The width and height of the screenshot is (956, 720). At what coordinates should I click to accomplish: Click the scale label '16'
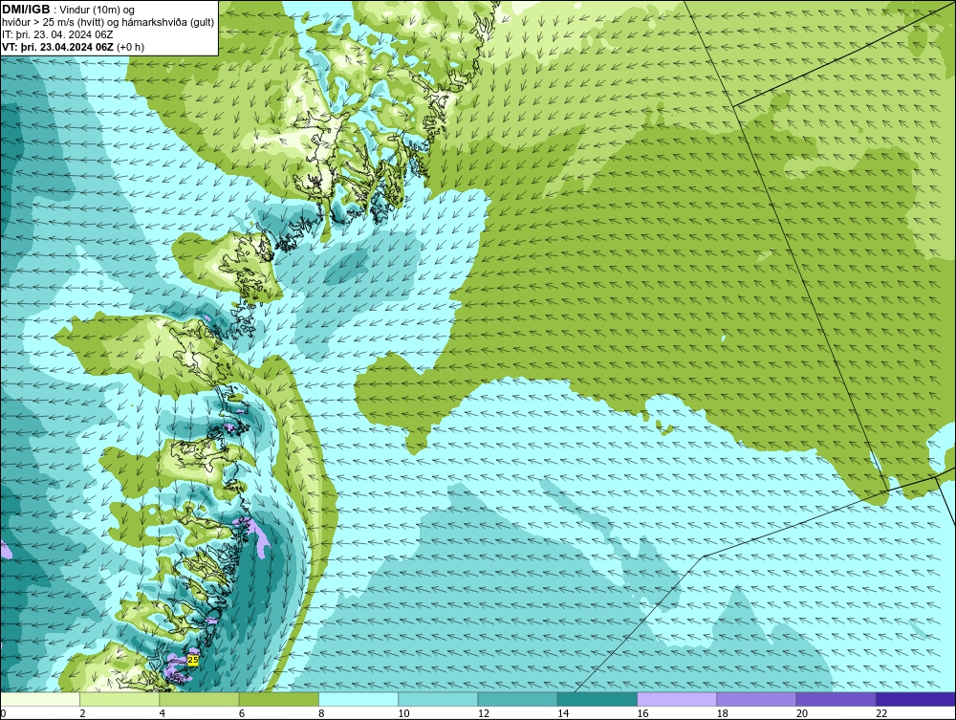(x=642, y=713)
